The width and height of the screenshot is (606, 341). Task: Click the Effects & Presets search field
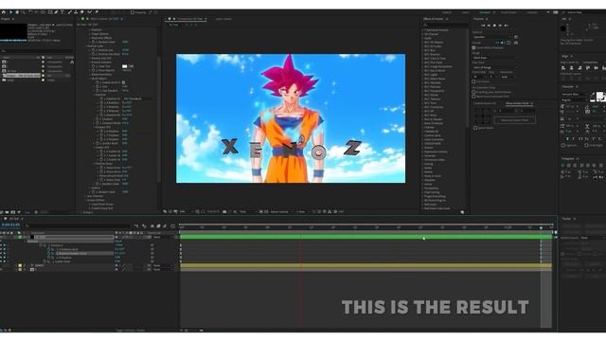click(444, 26)
